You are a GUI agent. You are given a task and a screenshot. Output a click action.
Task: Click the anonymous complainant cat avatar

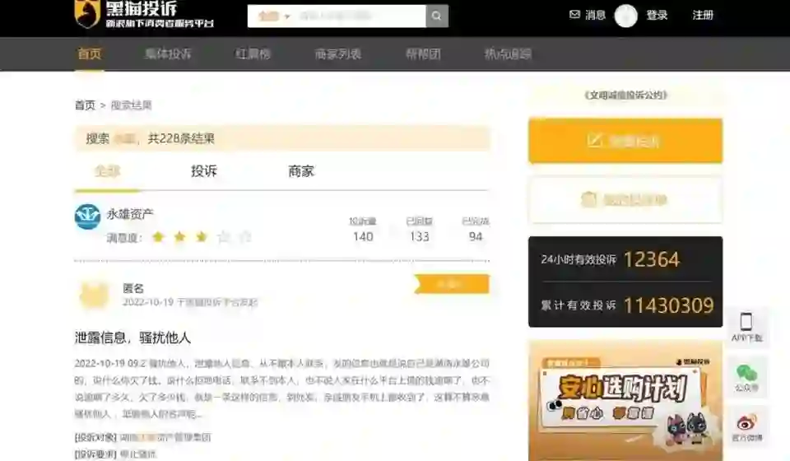click(94, 295)
